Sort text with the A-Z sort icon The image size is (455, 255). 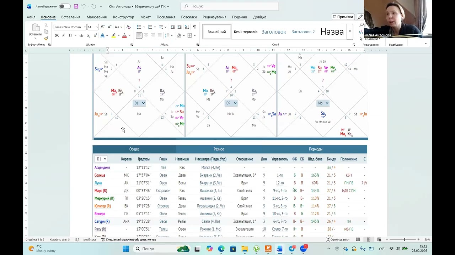187,27
